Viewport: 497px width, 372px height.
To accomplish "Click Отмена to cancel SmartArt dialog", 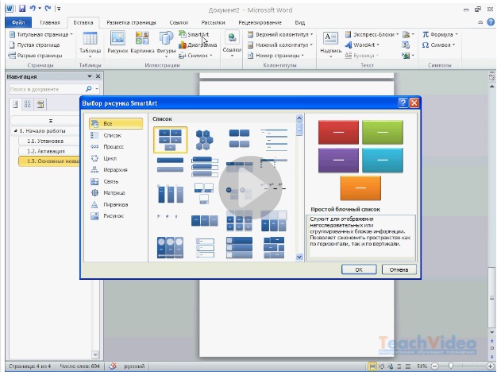I will click(x=399, y=269).
